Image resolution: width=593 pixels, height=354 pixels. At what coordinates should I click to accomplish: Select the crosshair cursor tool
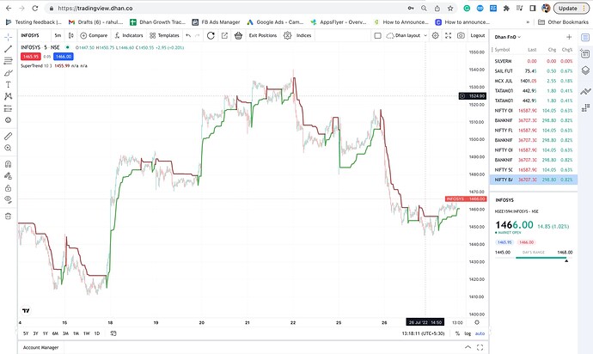(8, 37)
